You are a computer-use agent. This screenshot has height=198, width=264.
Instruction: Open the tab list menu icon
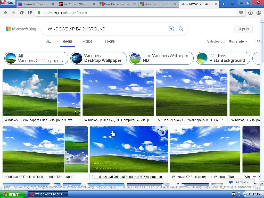point(232,4)
